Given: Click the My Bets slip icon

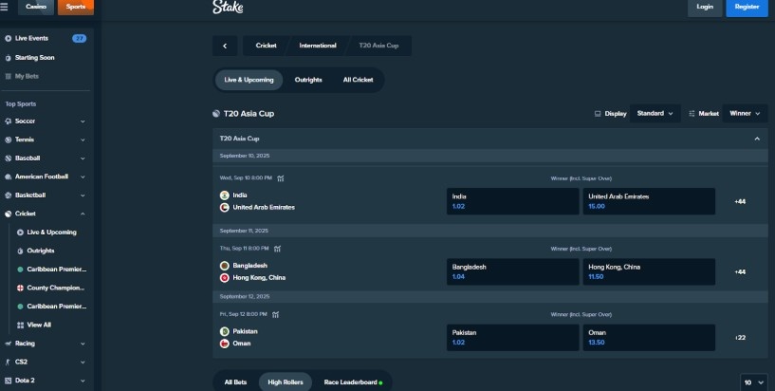Looking at the screenshot, I should coord(8,76).
